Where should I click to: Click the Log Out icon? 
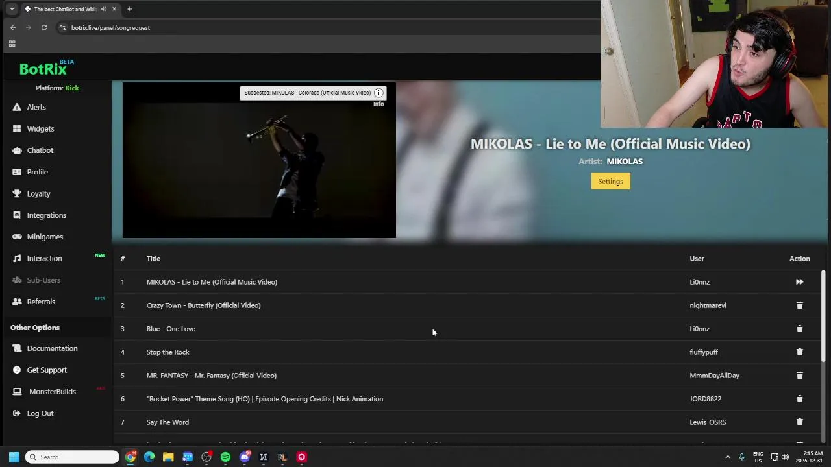(x=17, y=413)
